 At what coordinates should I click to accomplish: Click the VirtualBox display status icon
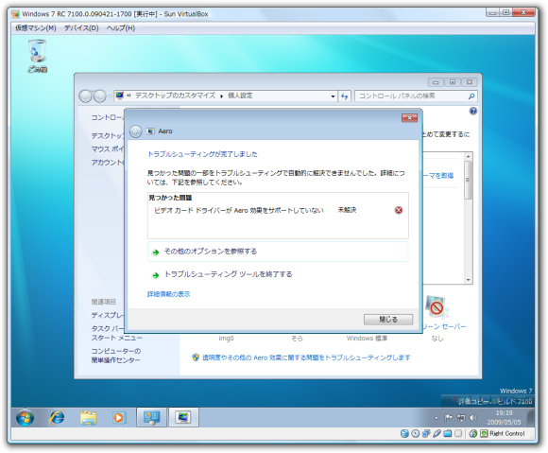[458, 434]
